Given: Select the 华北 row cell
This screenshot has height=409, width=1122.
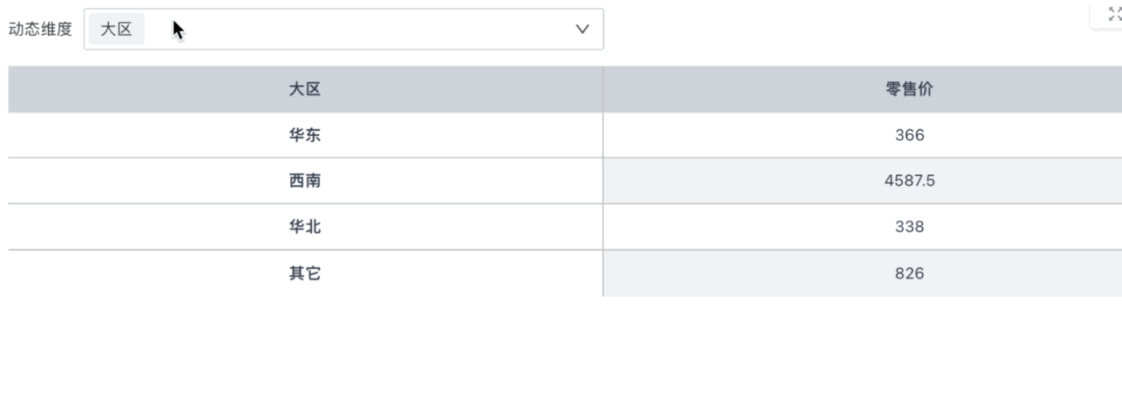Looking at the screenshot, I should pyautogui.click(x=305, y=227).
